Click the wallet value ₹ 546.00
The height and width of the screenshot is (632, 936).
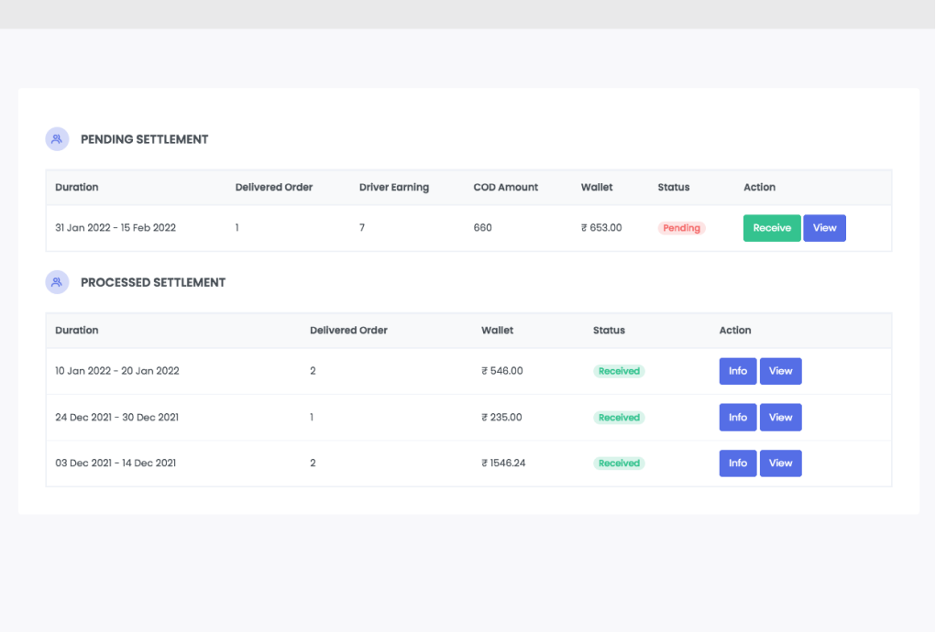coord(502,371)
